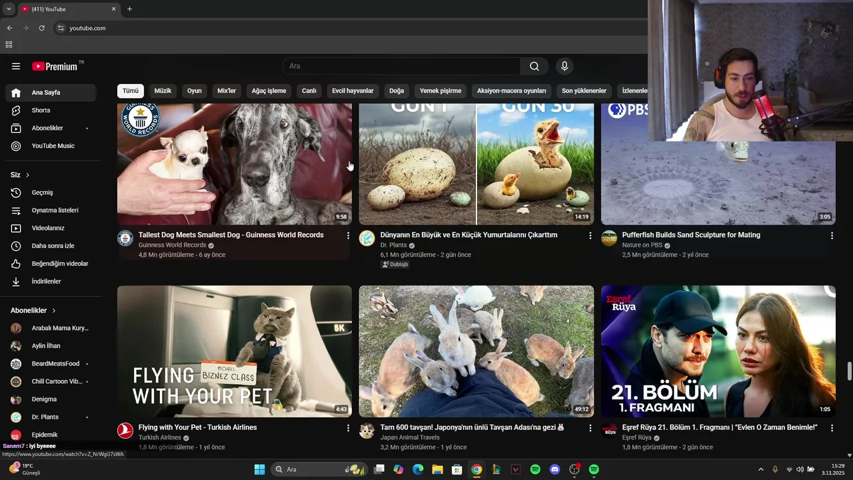Click Turkish Airlines channel avatar
The image size is (853, 480).
pyautogui.click(x=125, y=431)
